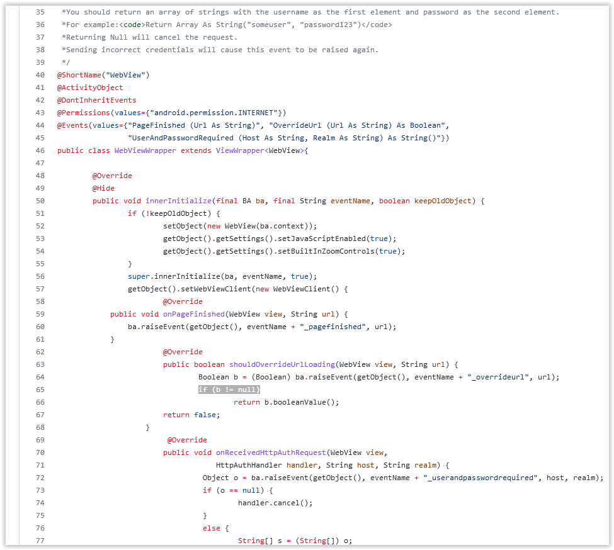Click line number 65

click(40, 390)
